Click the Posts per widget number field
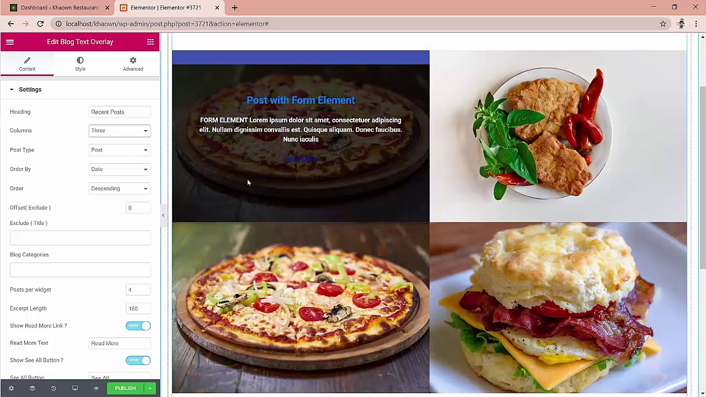The width and height of the screenshot is (706, 397). pyautogui.click(x=138, y=289)
